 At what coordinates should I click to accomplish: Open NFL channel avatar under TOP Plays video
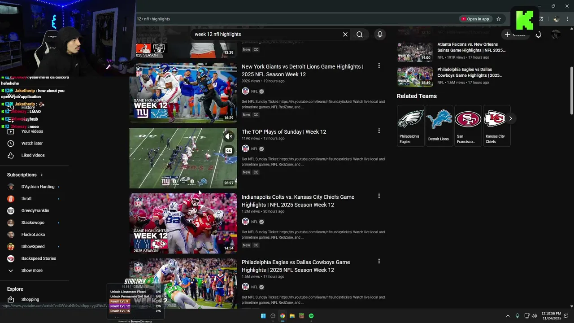[245, 148]
